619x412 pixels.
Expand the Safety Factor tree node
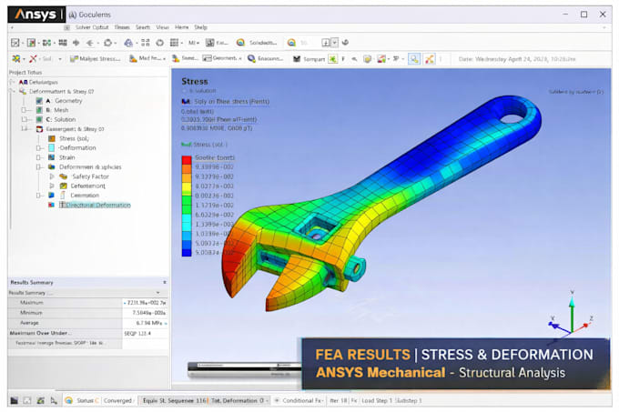(52, 176)
